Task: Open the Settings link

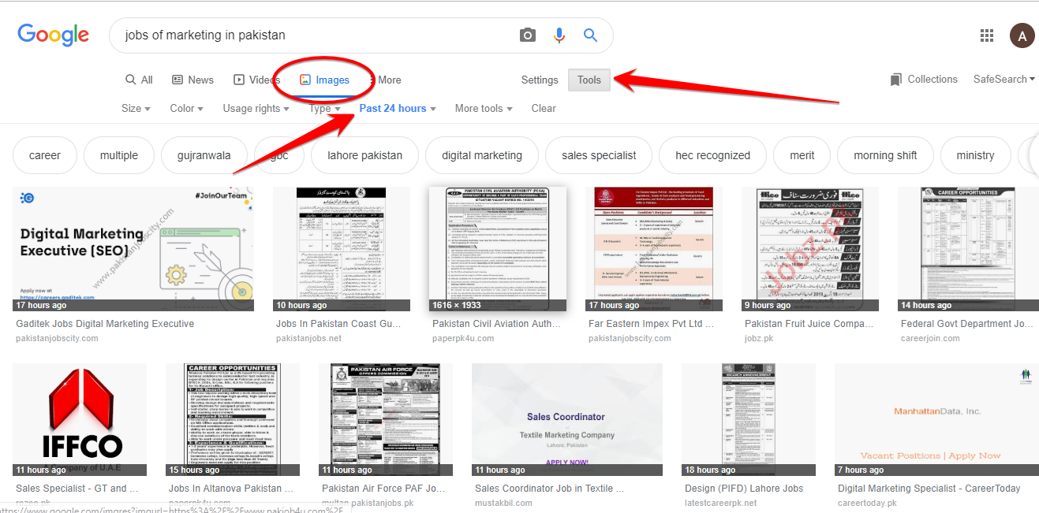Action: tap(540, 80)
